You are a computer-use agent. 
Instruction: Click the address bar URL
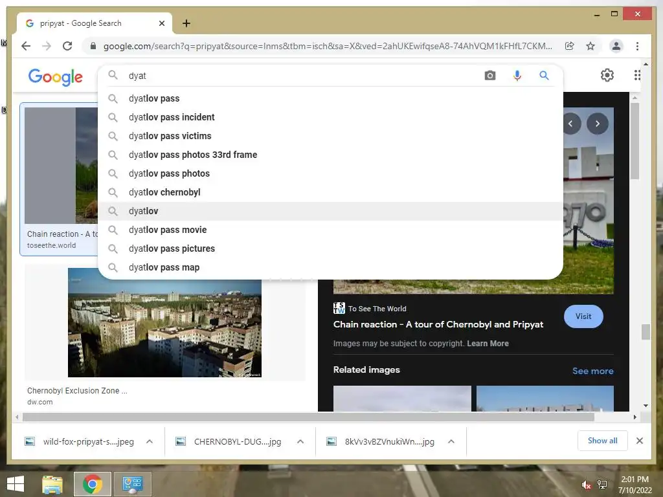328,46
